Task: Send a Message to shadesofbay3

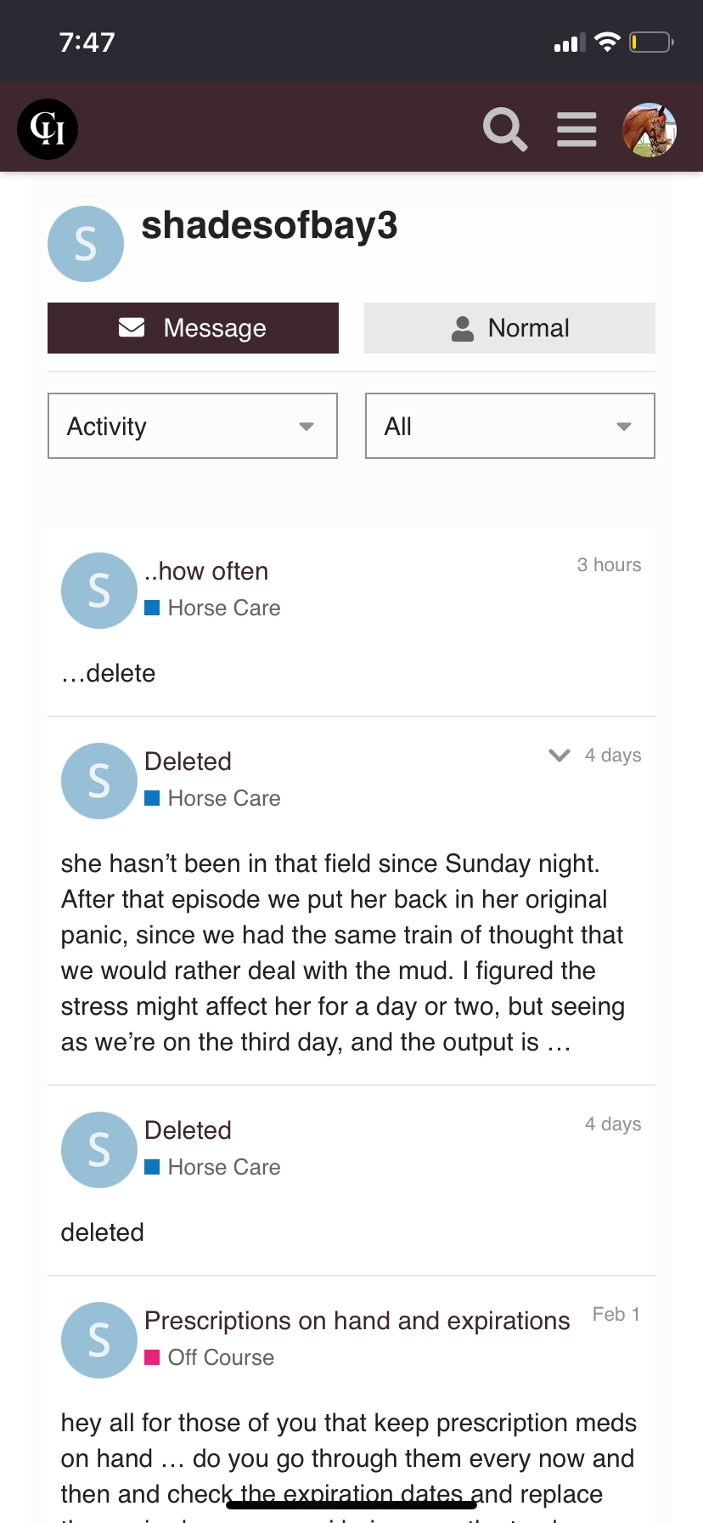Action: click(x=193, y=328)
